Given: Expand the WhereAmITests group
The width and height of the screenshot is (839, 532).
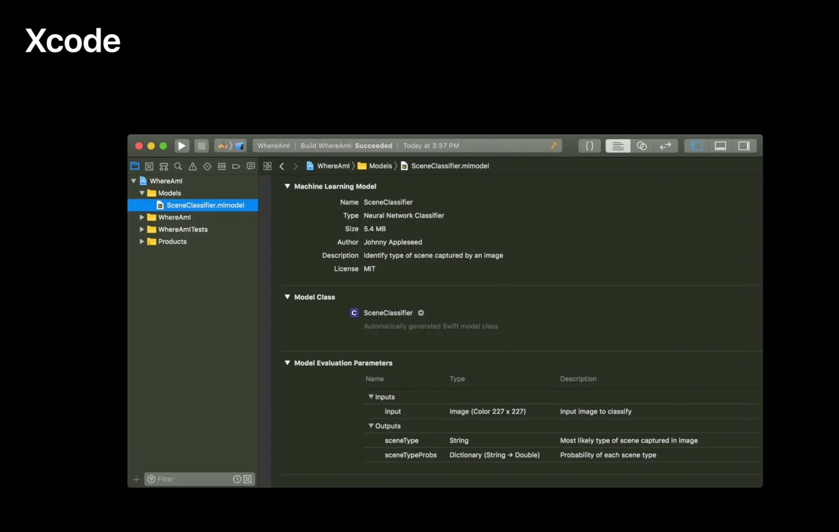Looking at the screenshot, I should click(142, 230).
